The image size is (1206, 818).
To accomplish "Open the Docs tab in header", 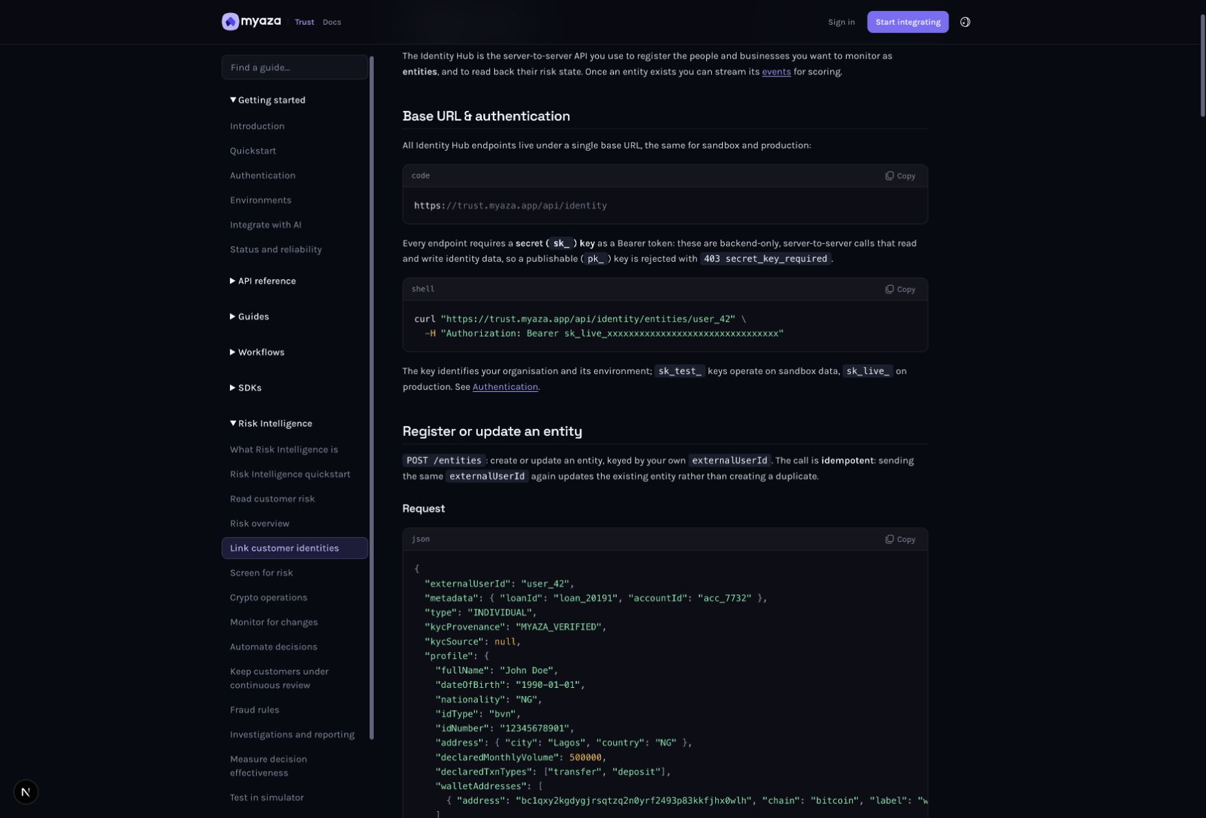I will pos(332,22).
